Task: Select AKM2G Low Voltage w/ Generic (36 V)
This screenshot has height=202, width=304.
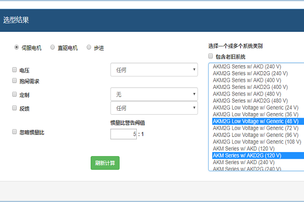Action: point(258,115)
